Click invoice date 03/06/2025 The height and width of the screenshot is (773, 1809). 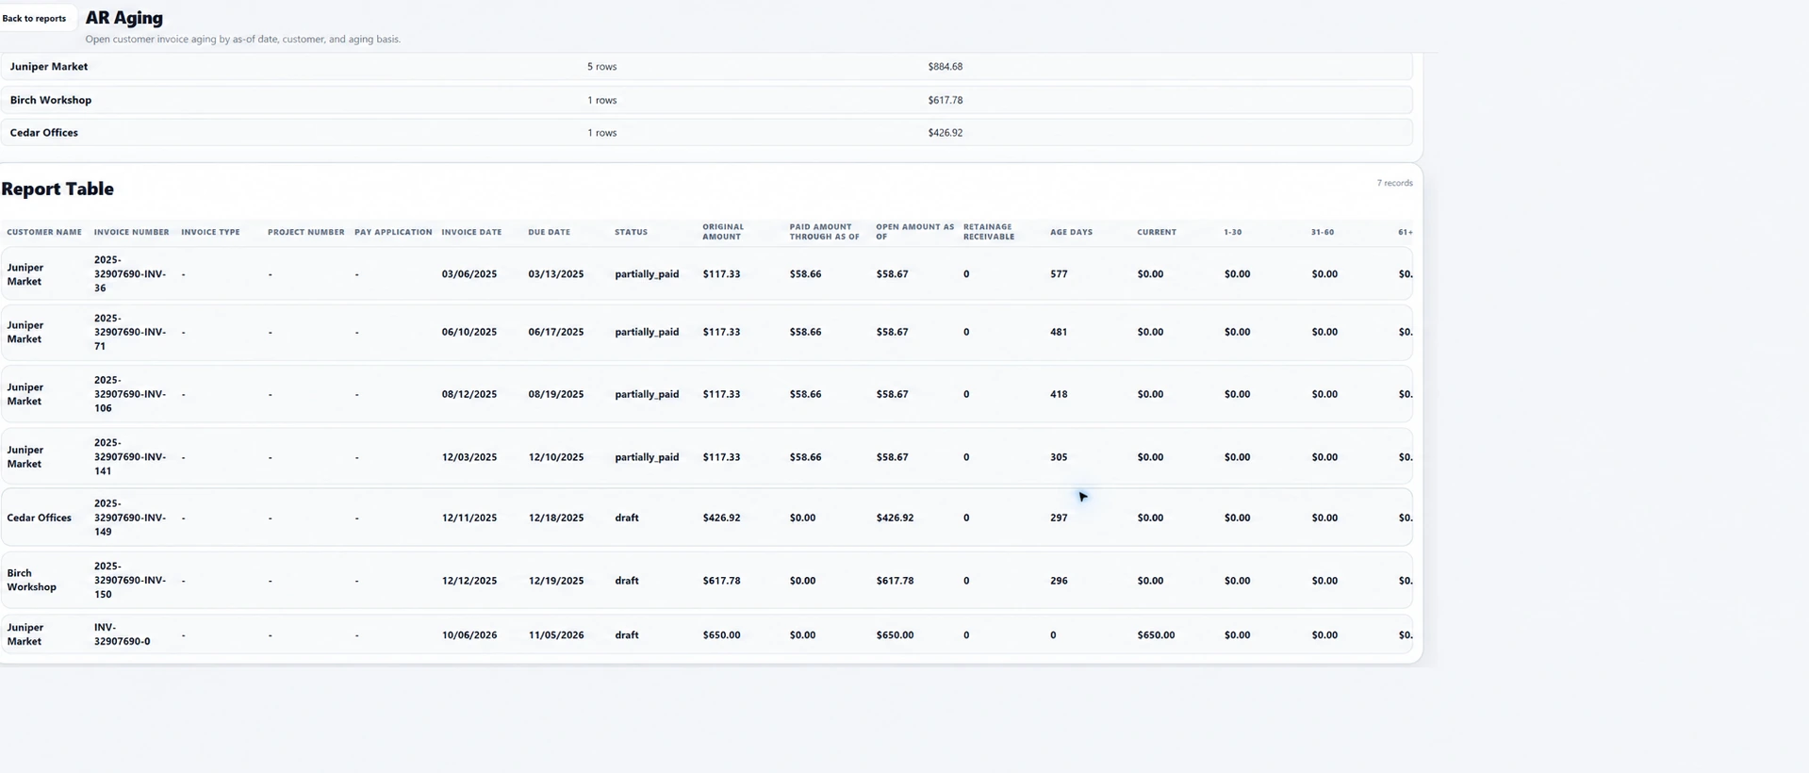coord(469,274)
